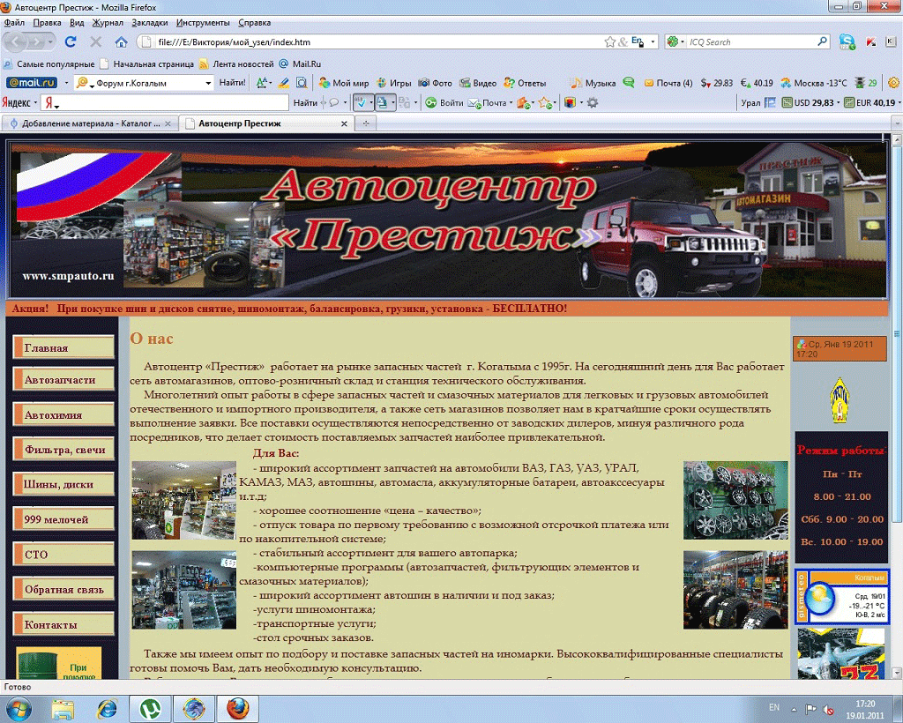Click the Автозапчасти sidebar button
Image resolution: width=903 pixels, height=723 pixels.
tap(63, 380)
